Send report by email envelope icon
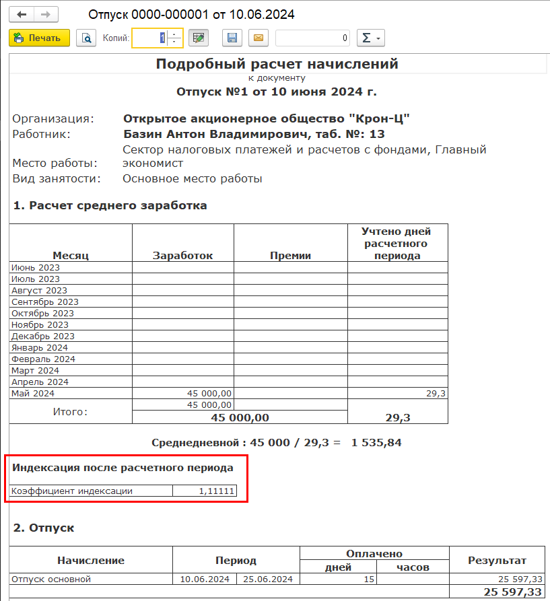 point(259,38)
